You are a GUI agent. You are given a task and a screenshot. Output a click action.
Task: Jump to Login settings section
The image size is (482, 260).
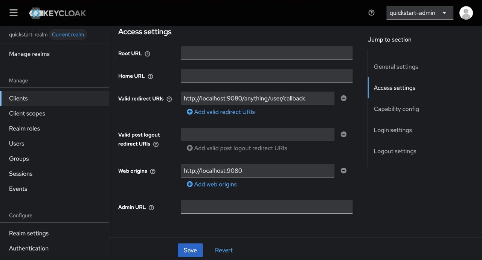[393, 130]
